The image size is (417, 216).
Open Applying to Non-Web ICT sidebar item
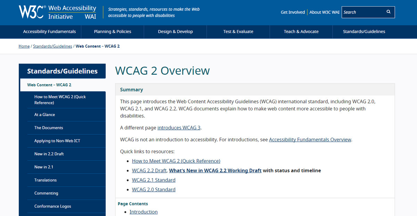tap(66, 141)
